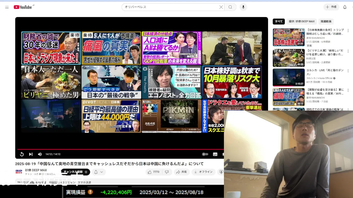Open endscreen card エコノミストが全力回答
This screenshot has height=198, width=353.
tap(172, 82)
